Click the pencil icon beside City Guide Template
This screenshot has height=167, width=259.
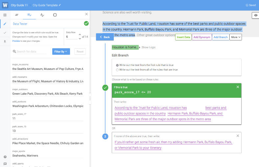pyautogui.click(x=60, y=5)
